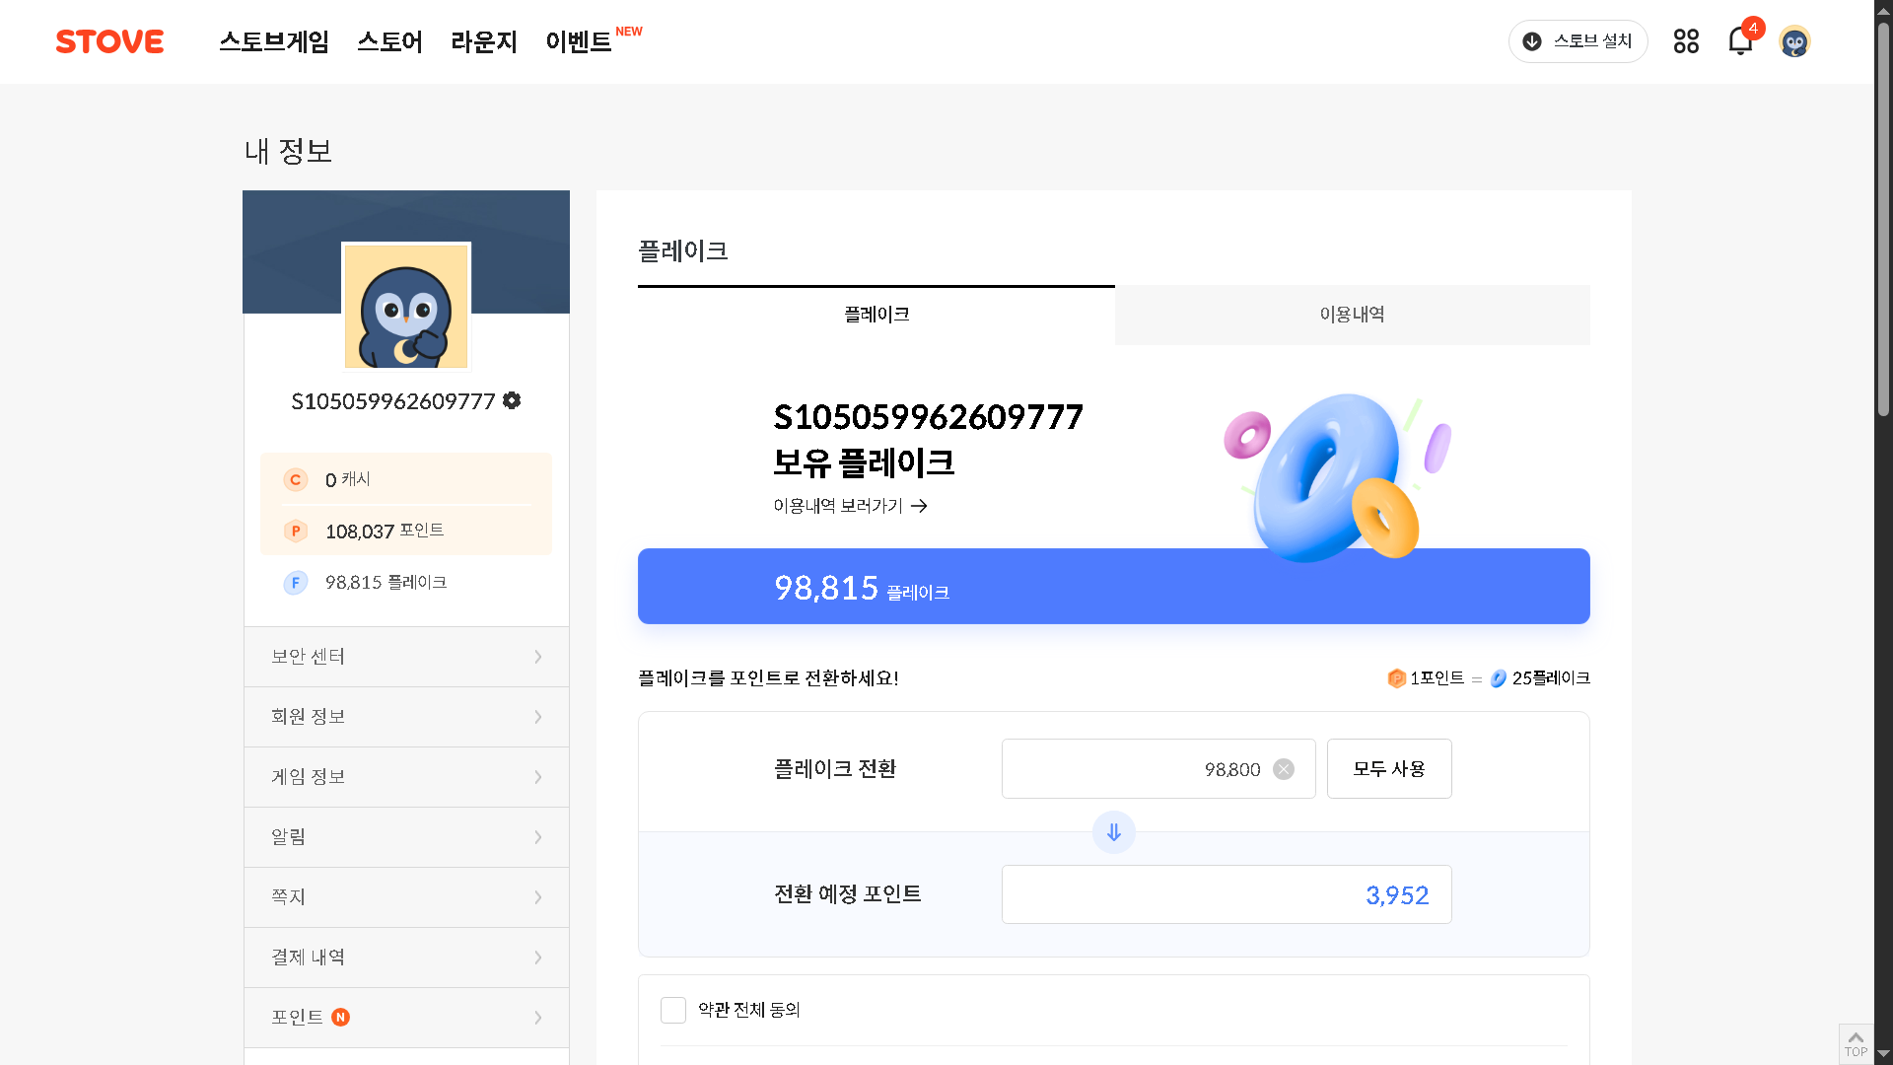
Task: Click the blue down-arrow conversion icon
Action: point(1114,832)
